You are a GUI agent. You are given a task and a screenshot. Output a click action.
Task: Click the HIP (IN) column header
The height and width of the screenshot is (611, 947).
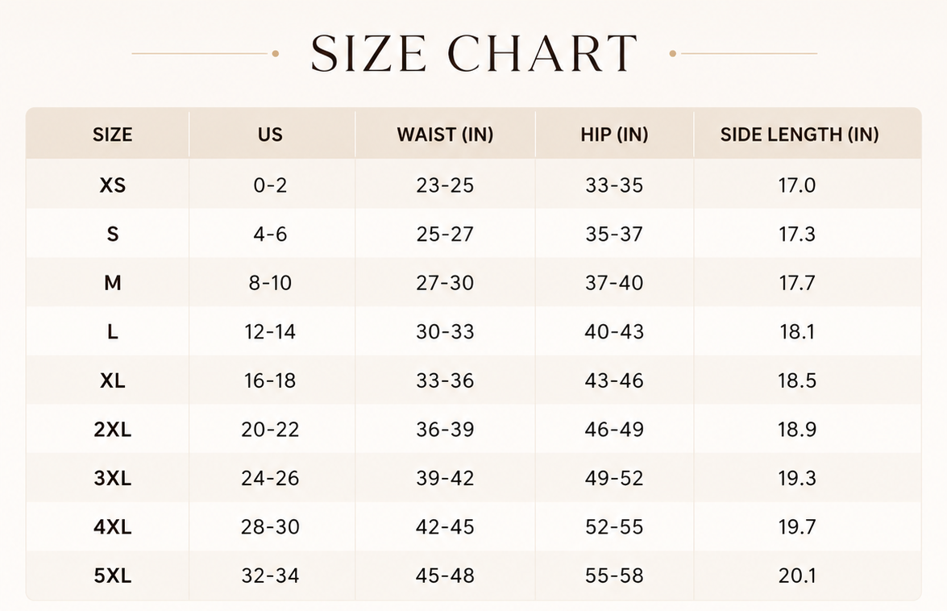coord(614,134)
